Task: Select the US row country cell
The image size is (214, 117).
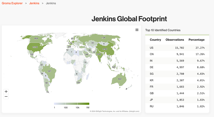Action: [x=152, y=48]
